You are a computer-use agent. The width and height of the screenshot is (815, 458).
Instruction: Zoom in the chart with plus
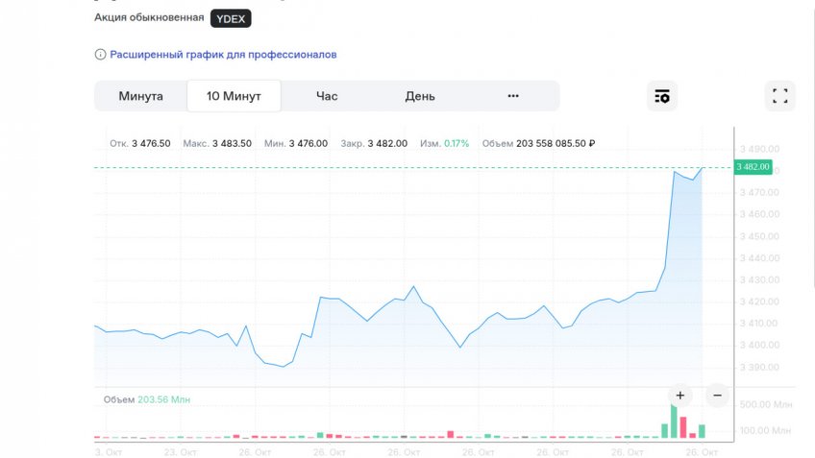(679, 396)
